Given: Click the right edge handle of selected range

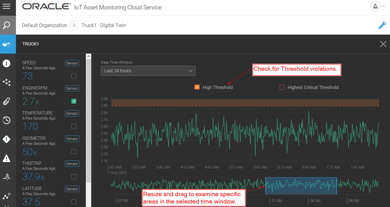Looking at the screenshot, I should [337, 186].
